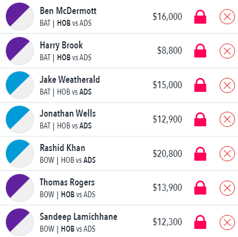
Task: Select the Sandeep Lamichhane name text
Action: [78, 217]
